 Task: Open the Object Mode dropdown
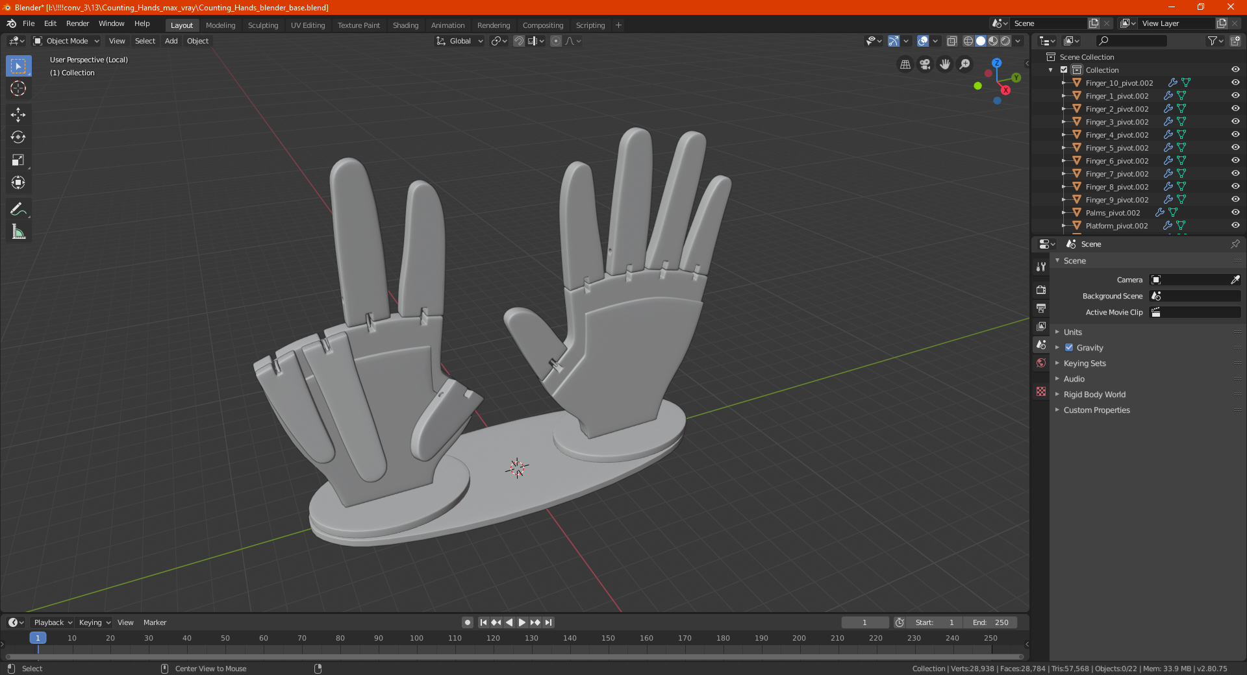tap(66, 41)
